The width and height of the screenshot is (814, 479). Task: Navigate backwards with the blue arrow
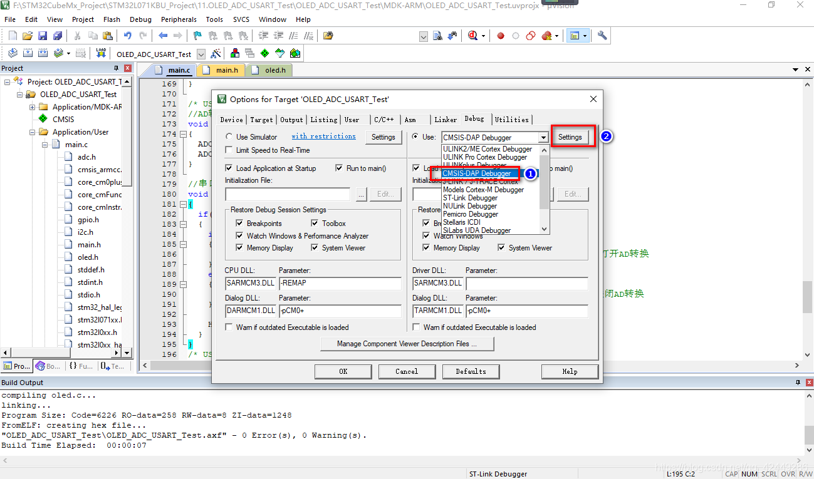(x=163, y=36)
